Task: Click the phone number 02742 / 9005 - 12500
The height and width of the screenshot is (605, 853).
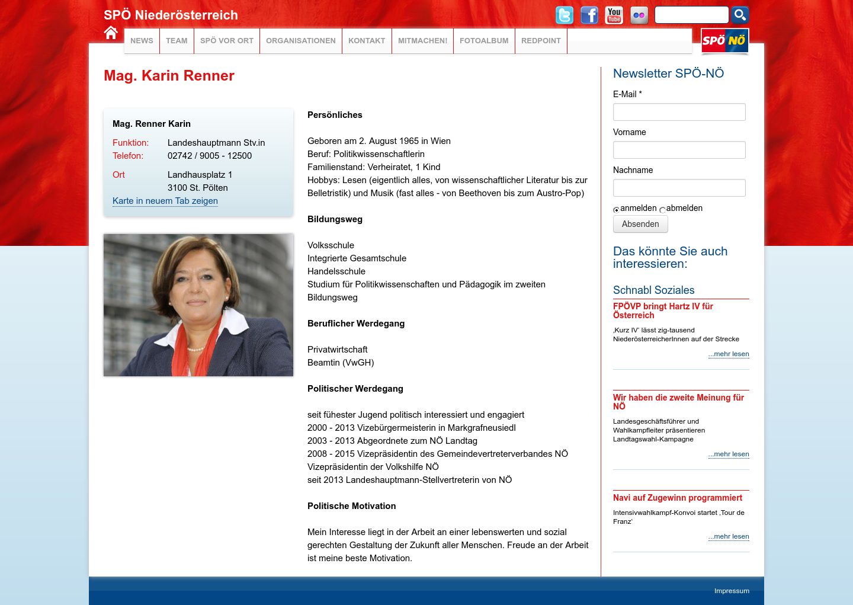Action: (x=210, y=156)
